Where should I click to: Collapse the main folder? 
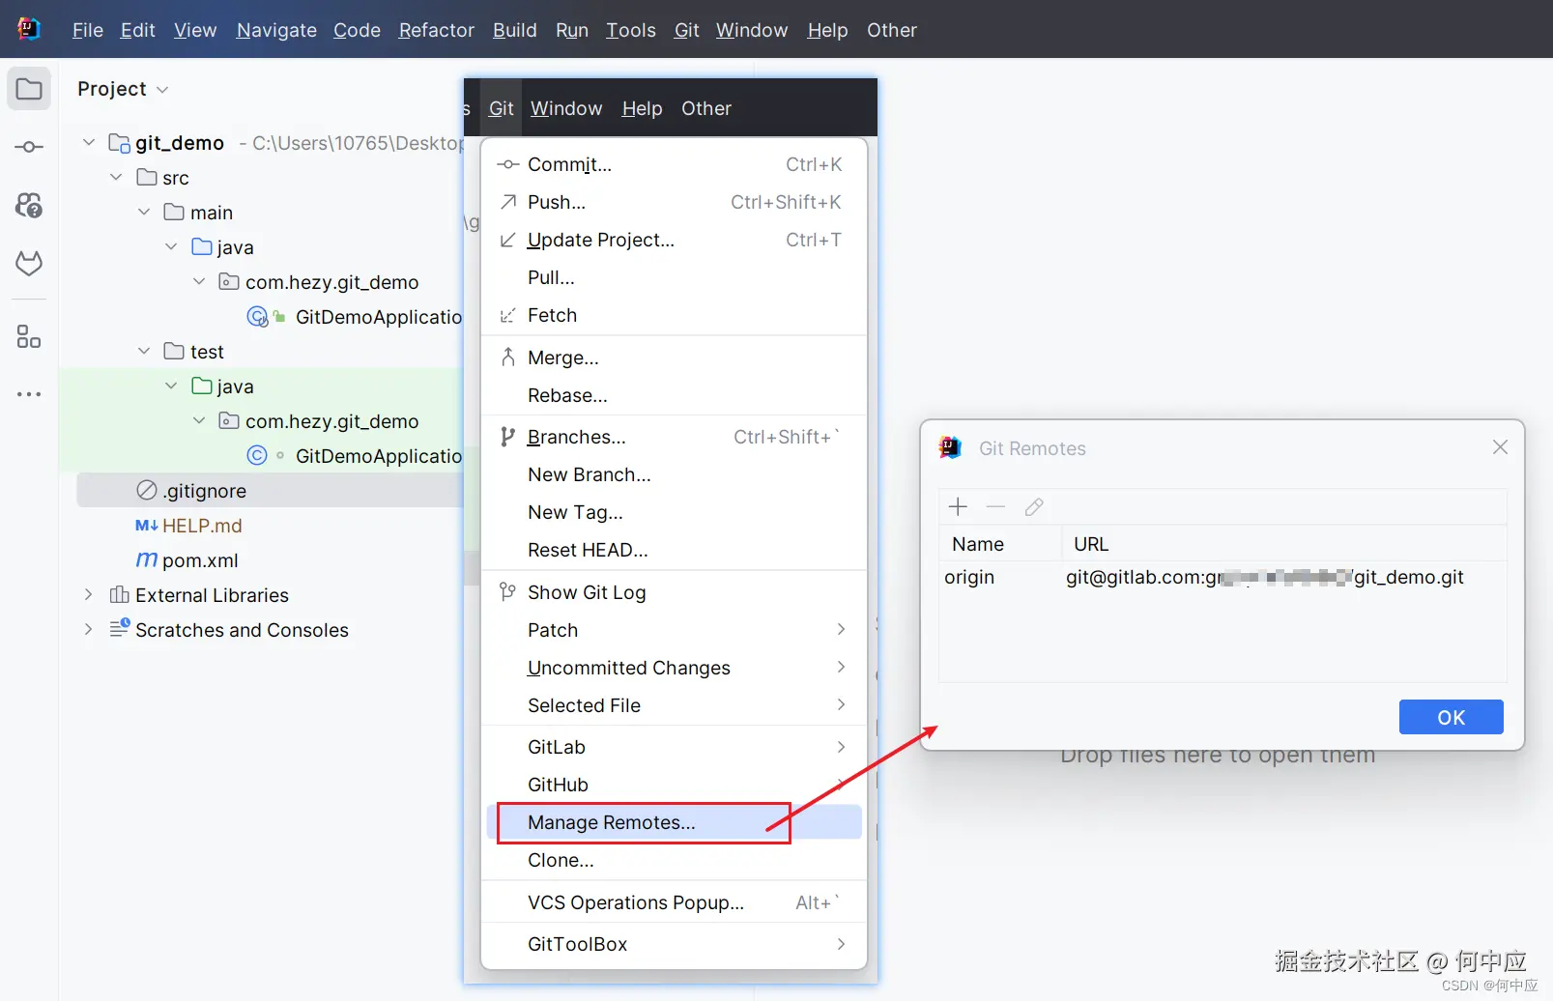click(144, 212)
